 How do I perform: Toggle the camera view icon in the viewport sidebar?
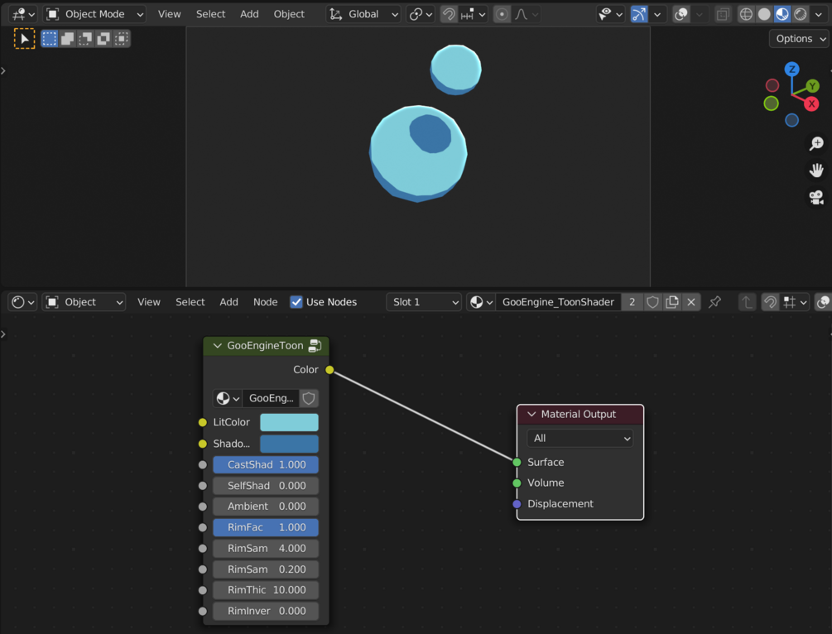click(x=816, y=197)
